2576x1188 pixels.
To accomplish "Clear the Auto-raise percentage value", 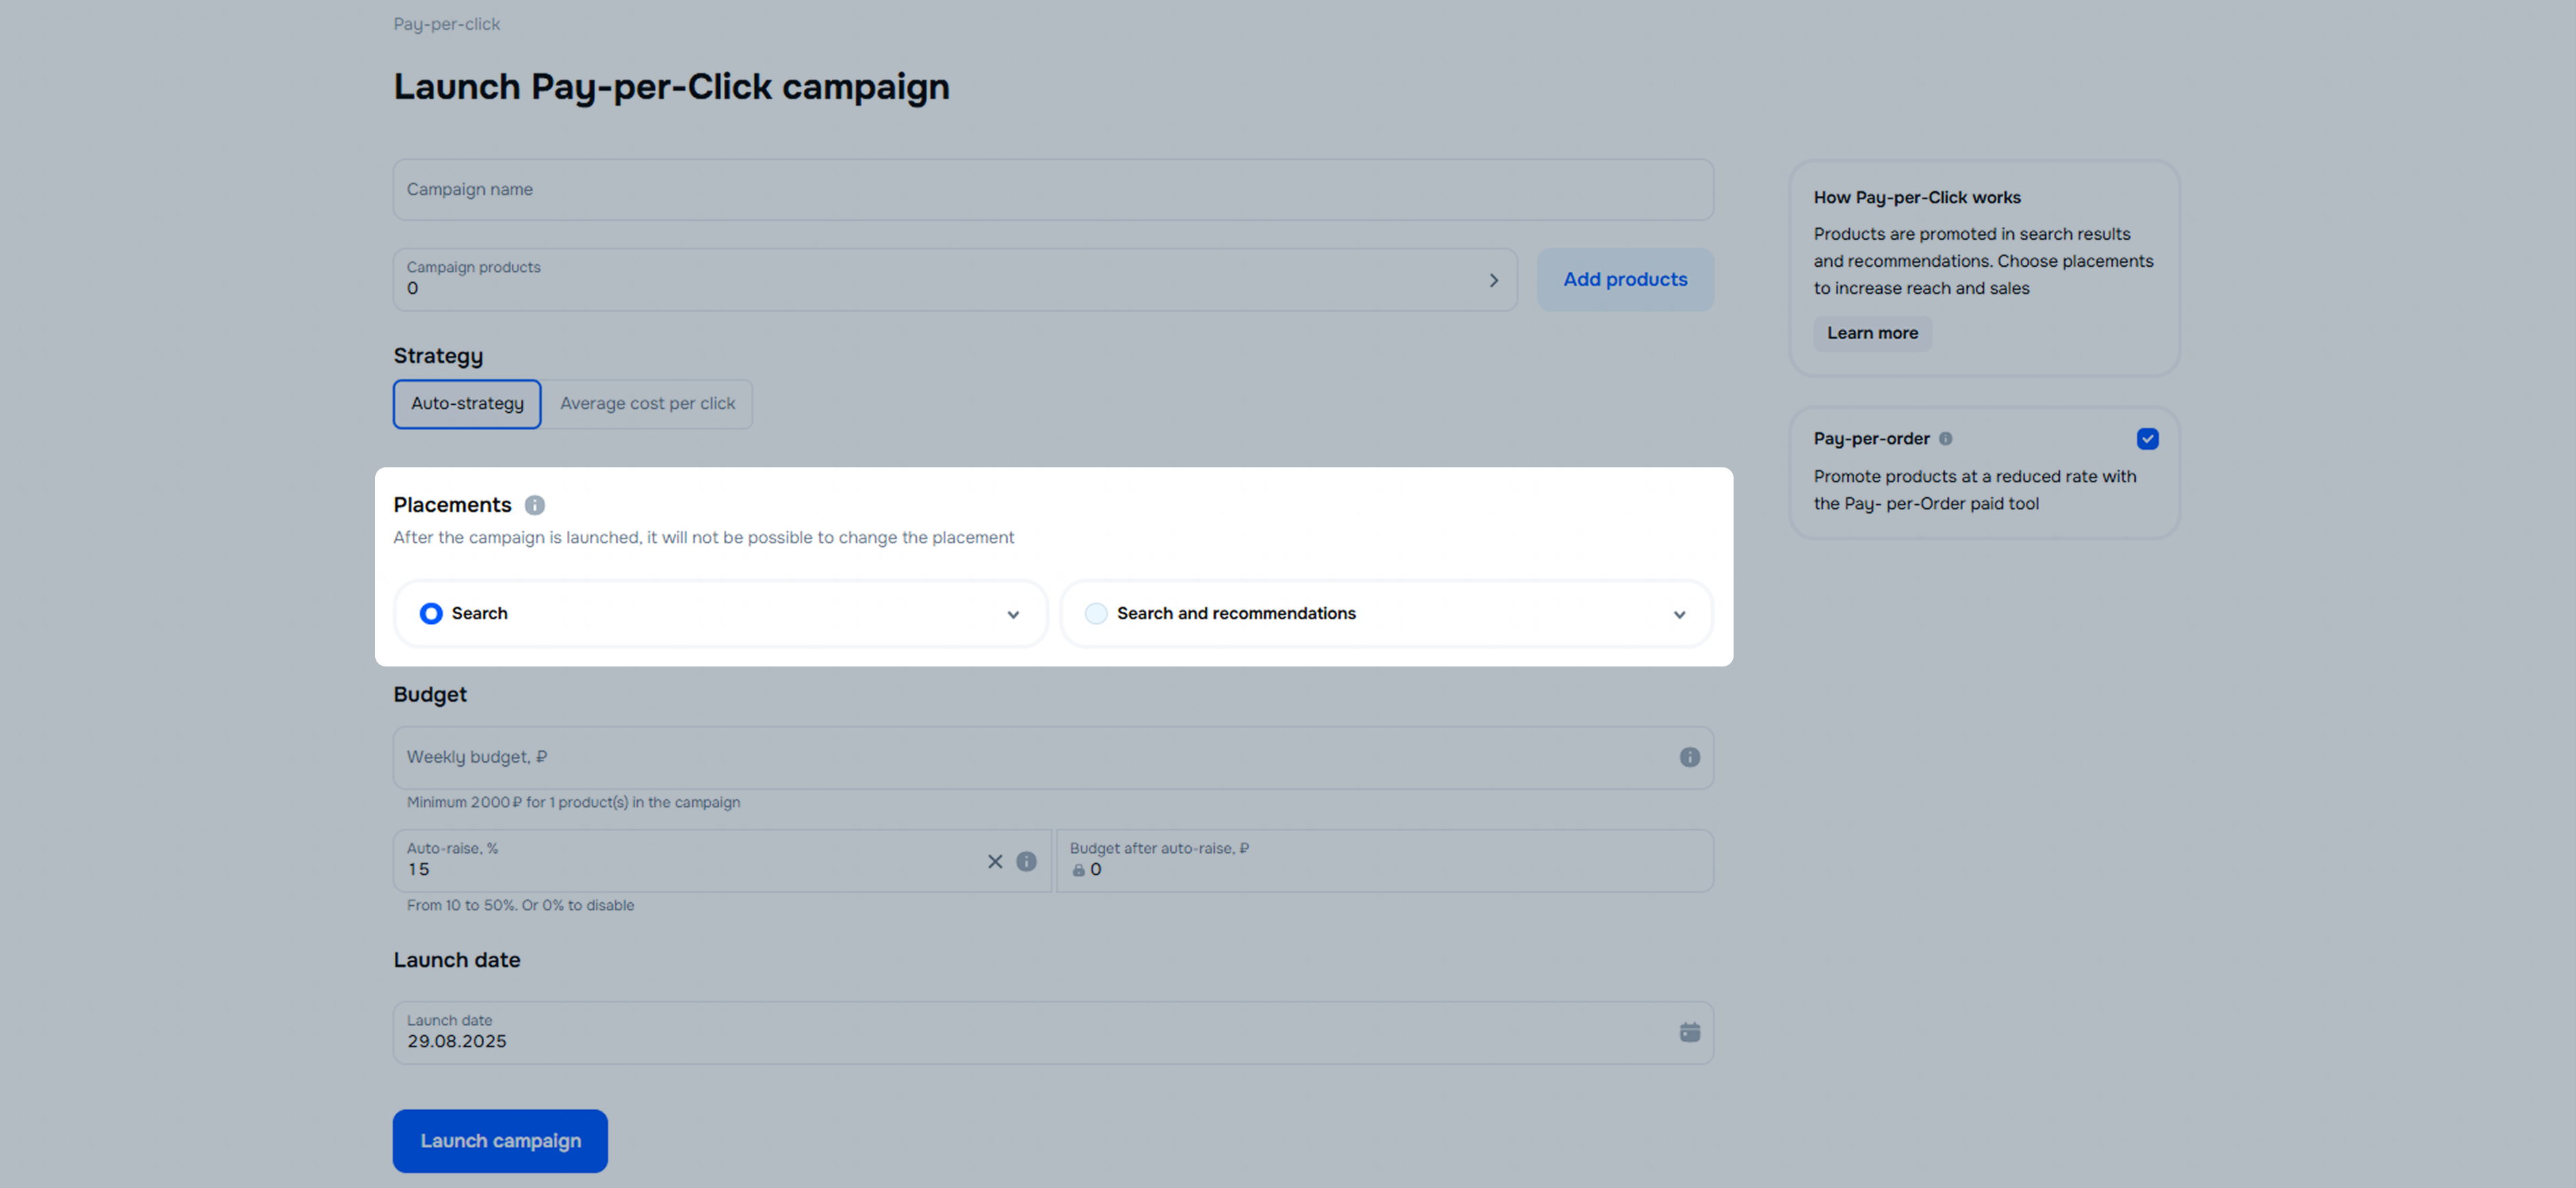I will coord(995,861).
